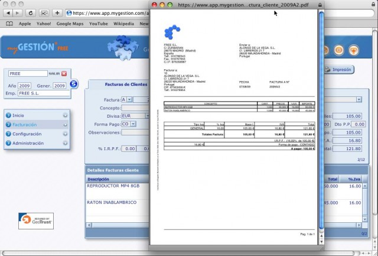378x256 pixels.
Task: Reload the page in Safari
Action: [x=31, y=13]
